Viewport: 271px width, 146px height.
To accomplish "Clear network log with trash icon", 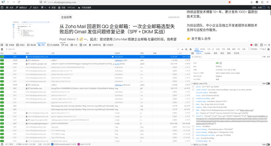I will (2, 49).
